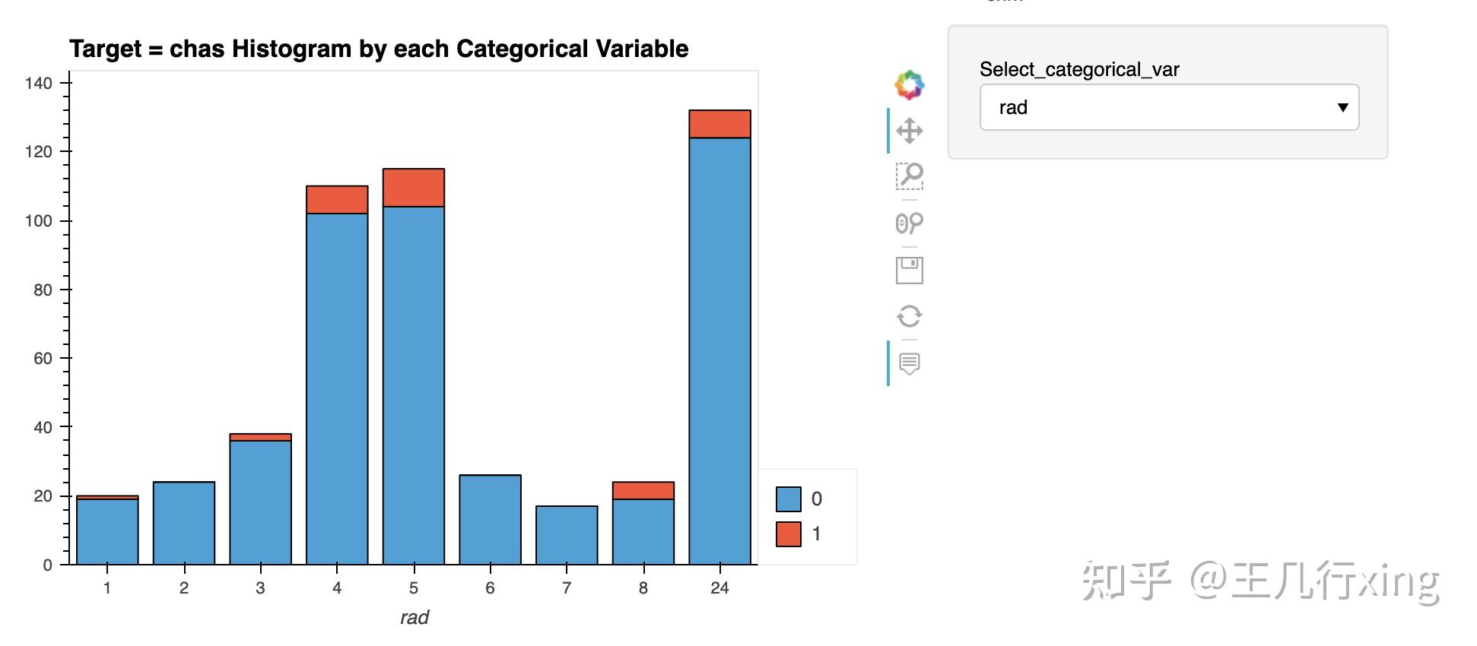The height and width of the screenshot is (646, 1477).
Task: Click the red segment on rad 24 bar
Action: click(719, 124)
